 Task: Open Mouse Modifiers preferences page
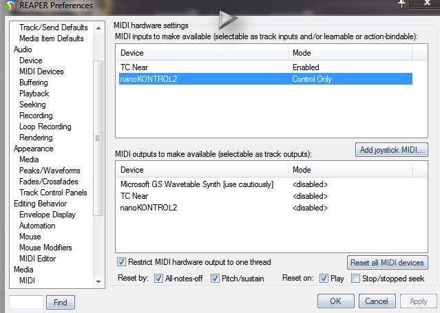tap(45, 248)
